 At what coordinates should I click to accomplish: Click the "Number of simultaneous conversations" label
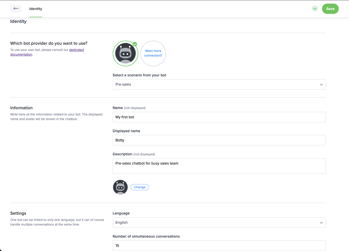pos(146,236)
